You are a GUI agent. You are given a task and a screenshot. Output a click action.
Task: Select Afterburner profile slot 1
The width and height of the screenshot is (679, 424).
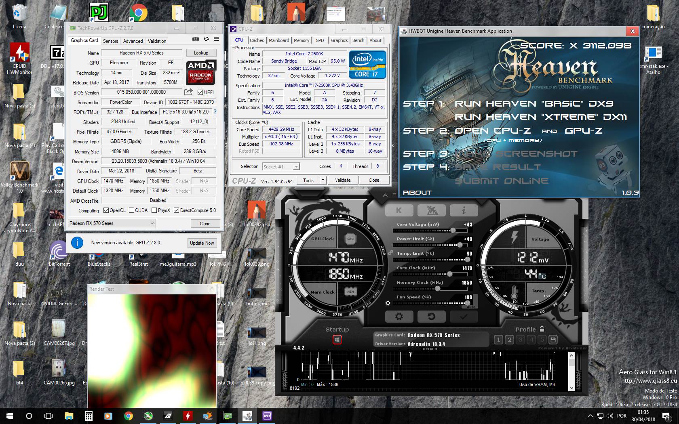[498, 340]
